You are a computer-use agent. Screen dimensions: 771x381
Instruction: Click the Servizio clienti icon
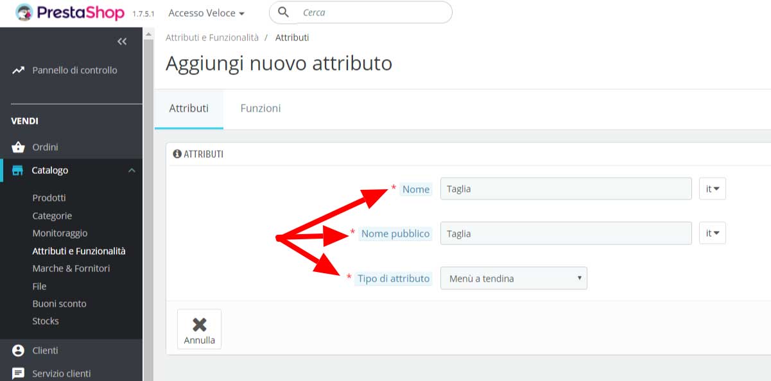pos(19,373)
